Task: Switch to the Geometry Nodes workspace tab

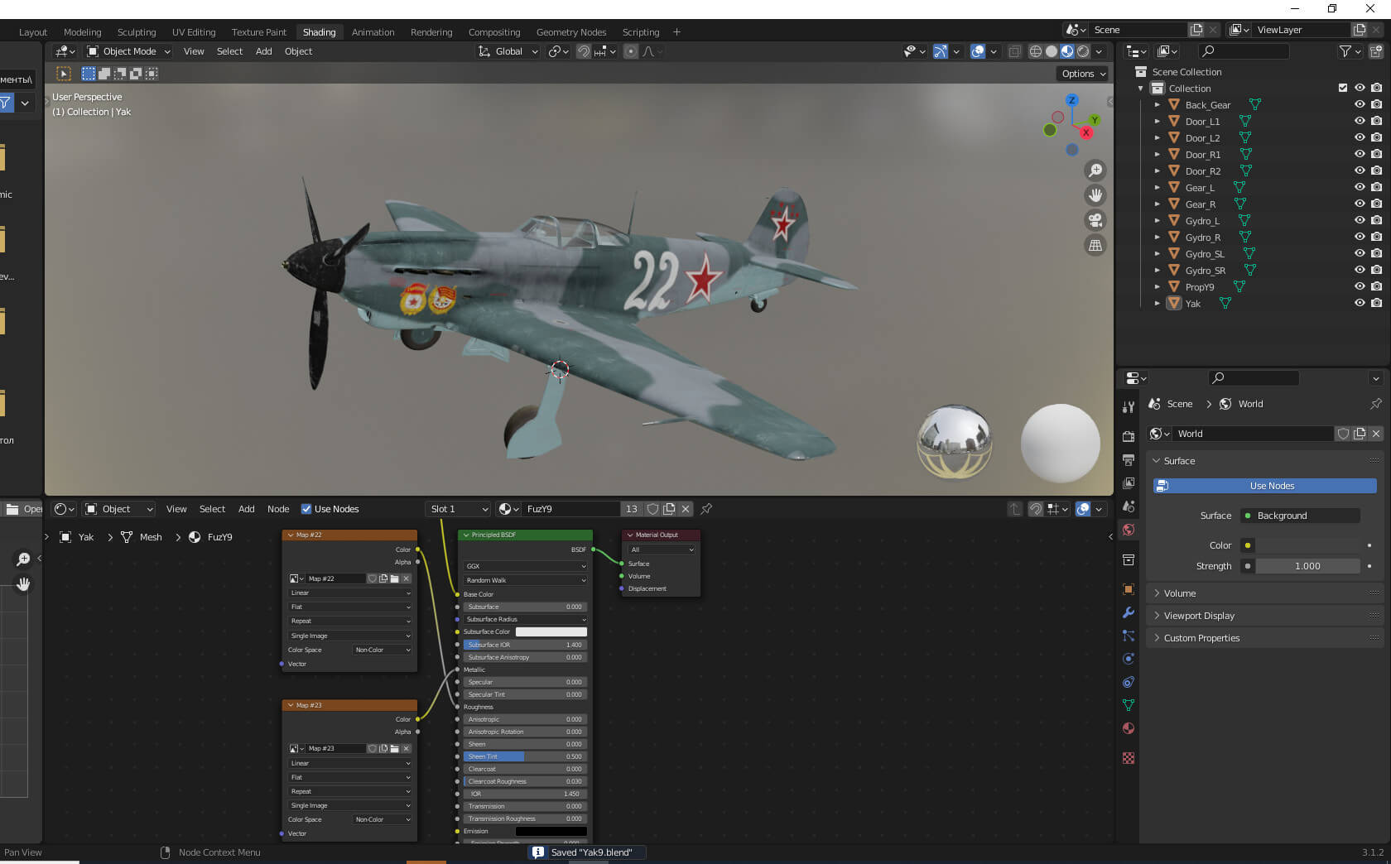Action: pyautogui.click(x=571, y=32)
